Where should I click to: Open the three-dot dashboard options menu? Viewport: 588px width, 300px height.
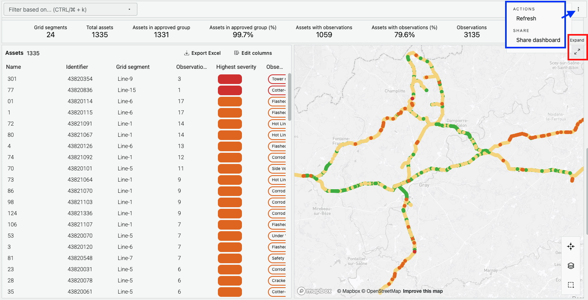pyautogui.click(x=578, y=9)
